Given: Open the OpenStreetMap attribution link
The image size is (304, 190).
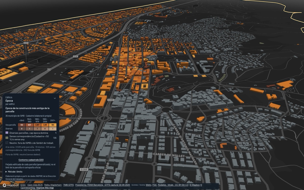Looking at the screenshot, I should point(28,188).
